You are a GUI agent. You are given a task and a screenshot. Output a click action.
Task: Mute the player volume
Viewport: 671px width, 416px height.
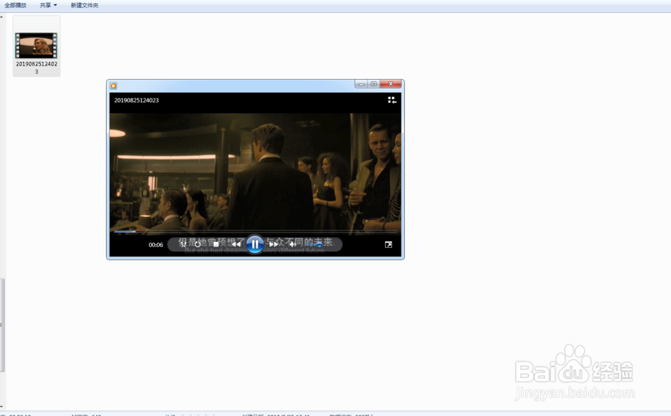pyautogui.click(x=293, y=245)
